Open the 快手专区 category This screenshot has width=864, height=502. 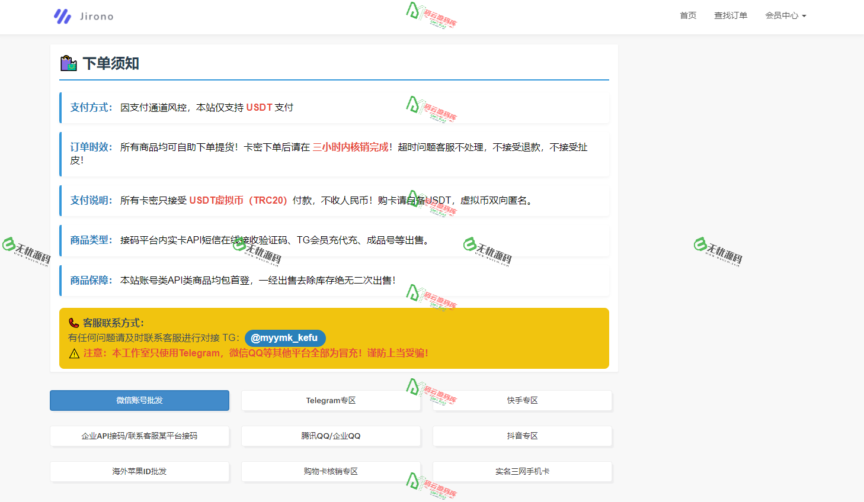click(x=522, y=400)
